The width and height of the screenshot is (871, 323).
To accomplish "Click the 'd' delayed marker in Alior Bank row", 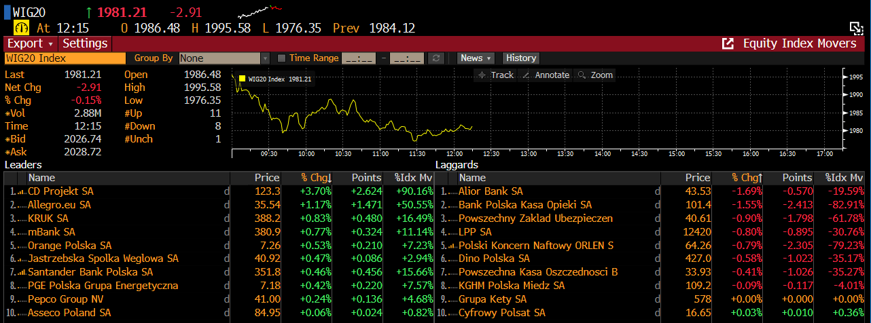I will click(x=657, y=191).
